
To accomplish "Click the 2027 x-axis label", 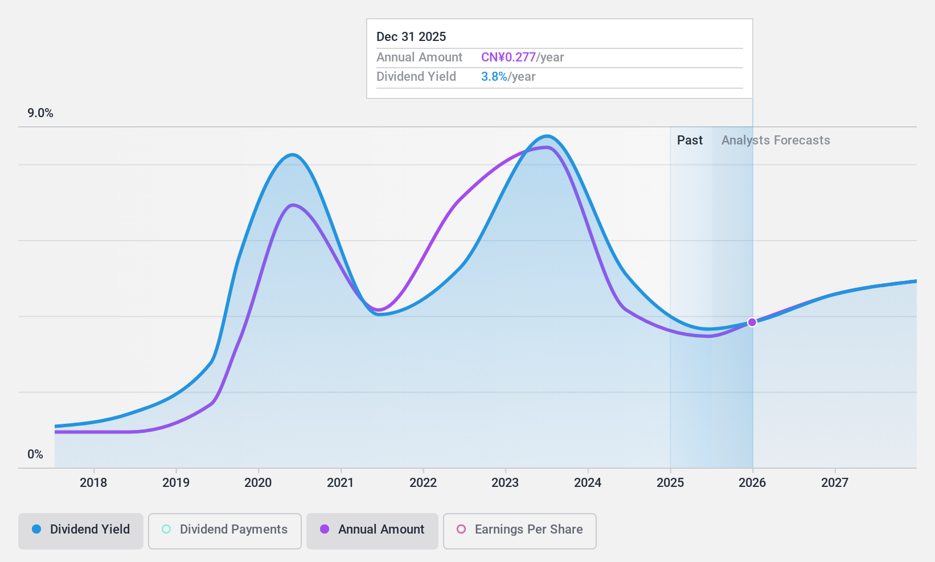I will pos(835,483).
